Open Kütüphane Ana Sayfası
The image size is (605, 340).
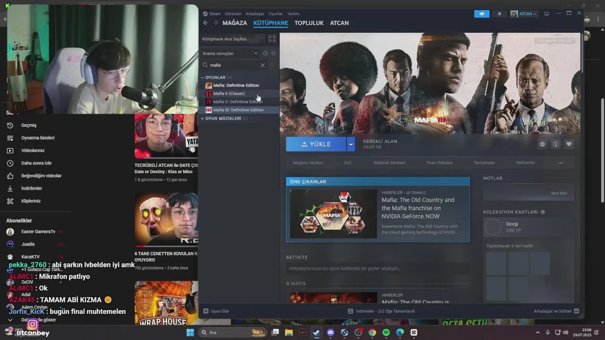[x=225, y=39]
